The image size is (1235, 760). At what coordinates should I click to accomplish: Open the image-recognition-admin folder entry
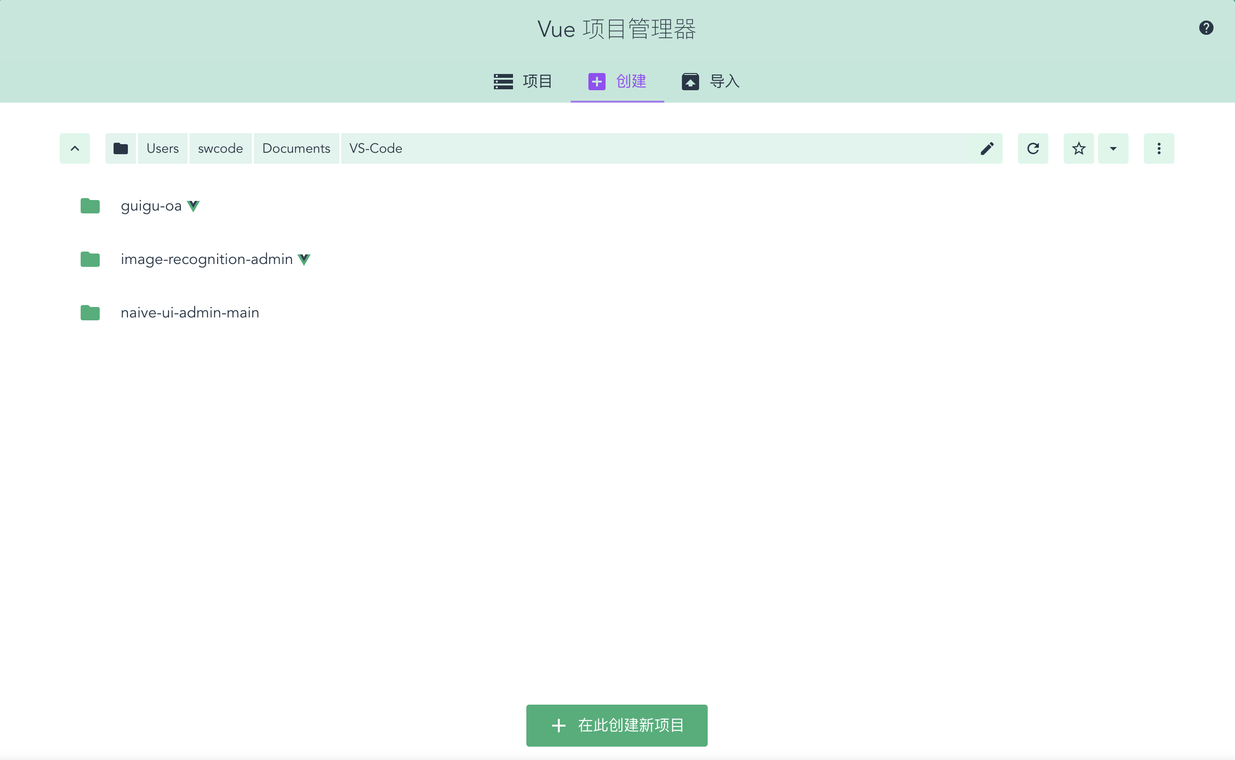click(x=206, y=259)
